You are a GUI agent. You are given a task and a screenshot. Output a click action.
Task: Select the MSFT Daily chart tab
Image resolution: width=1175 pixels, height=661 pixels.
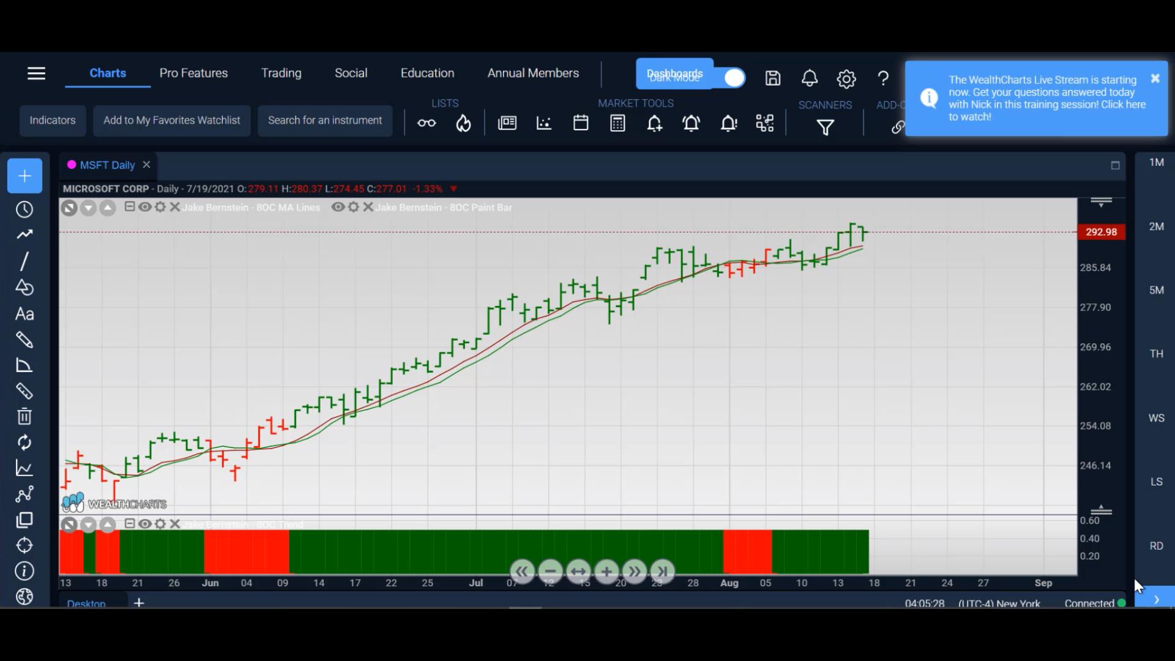tap(107, 165)
